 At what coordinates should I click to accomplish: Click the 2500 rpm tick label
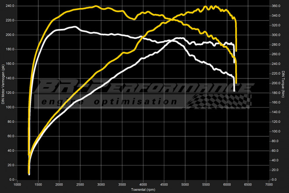click(80, 184)
